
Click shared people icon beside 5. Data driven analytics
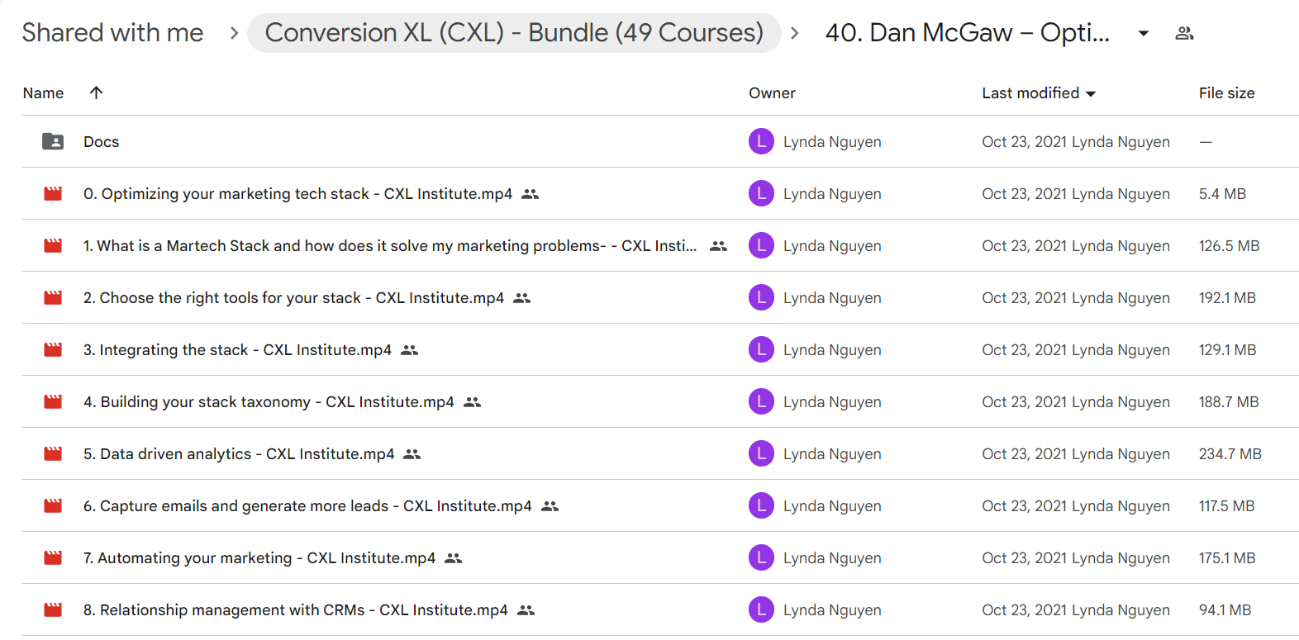tap(412, 454)
